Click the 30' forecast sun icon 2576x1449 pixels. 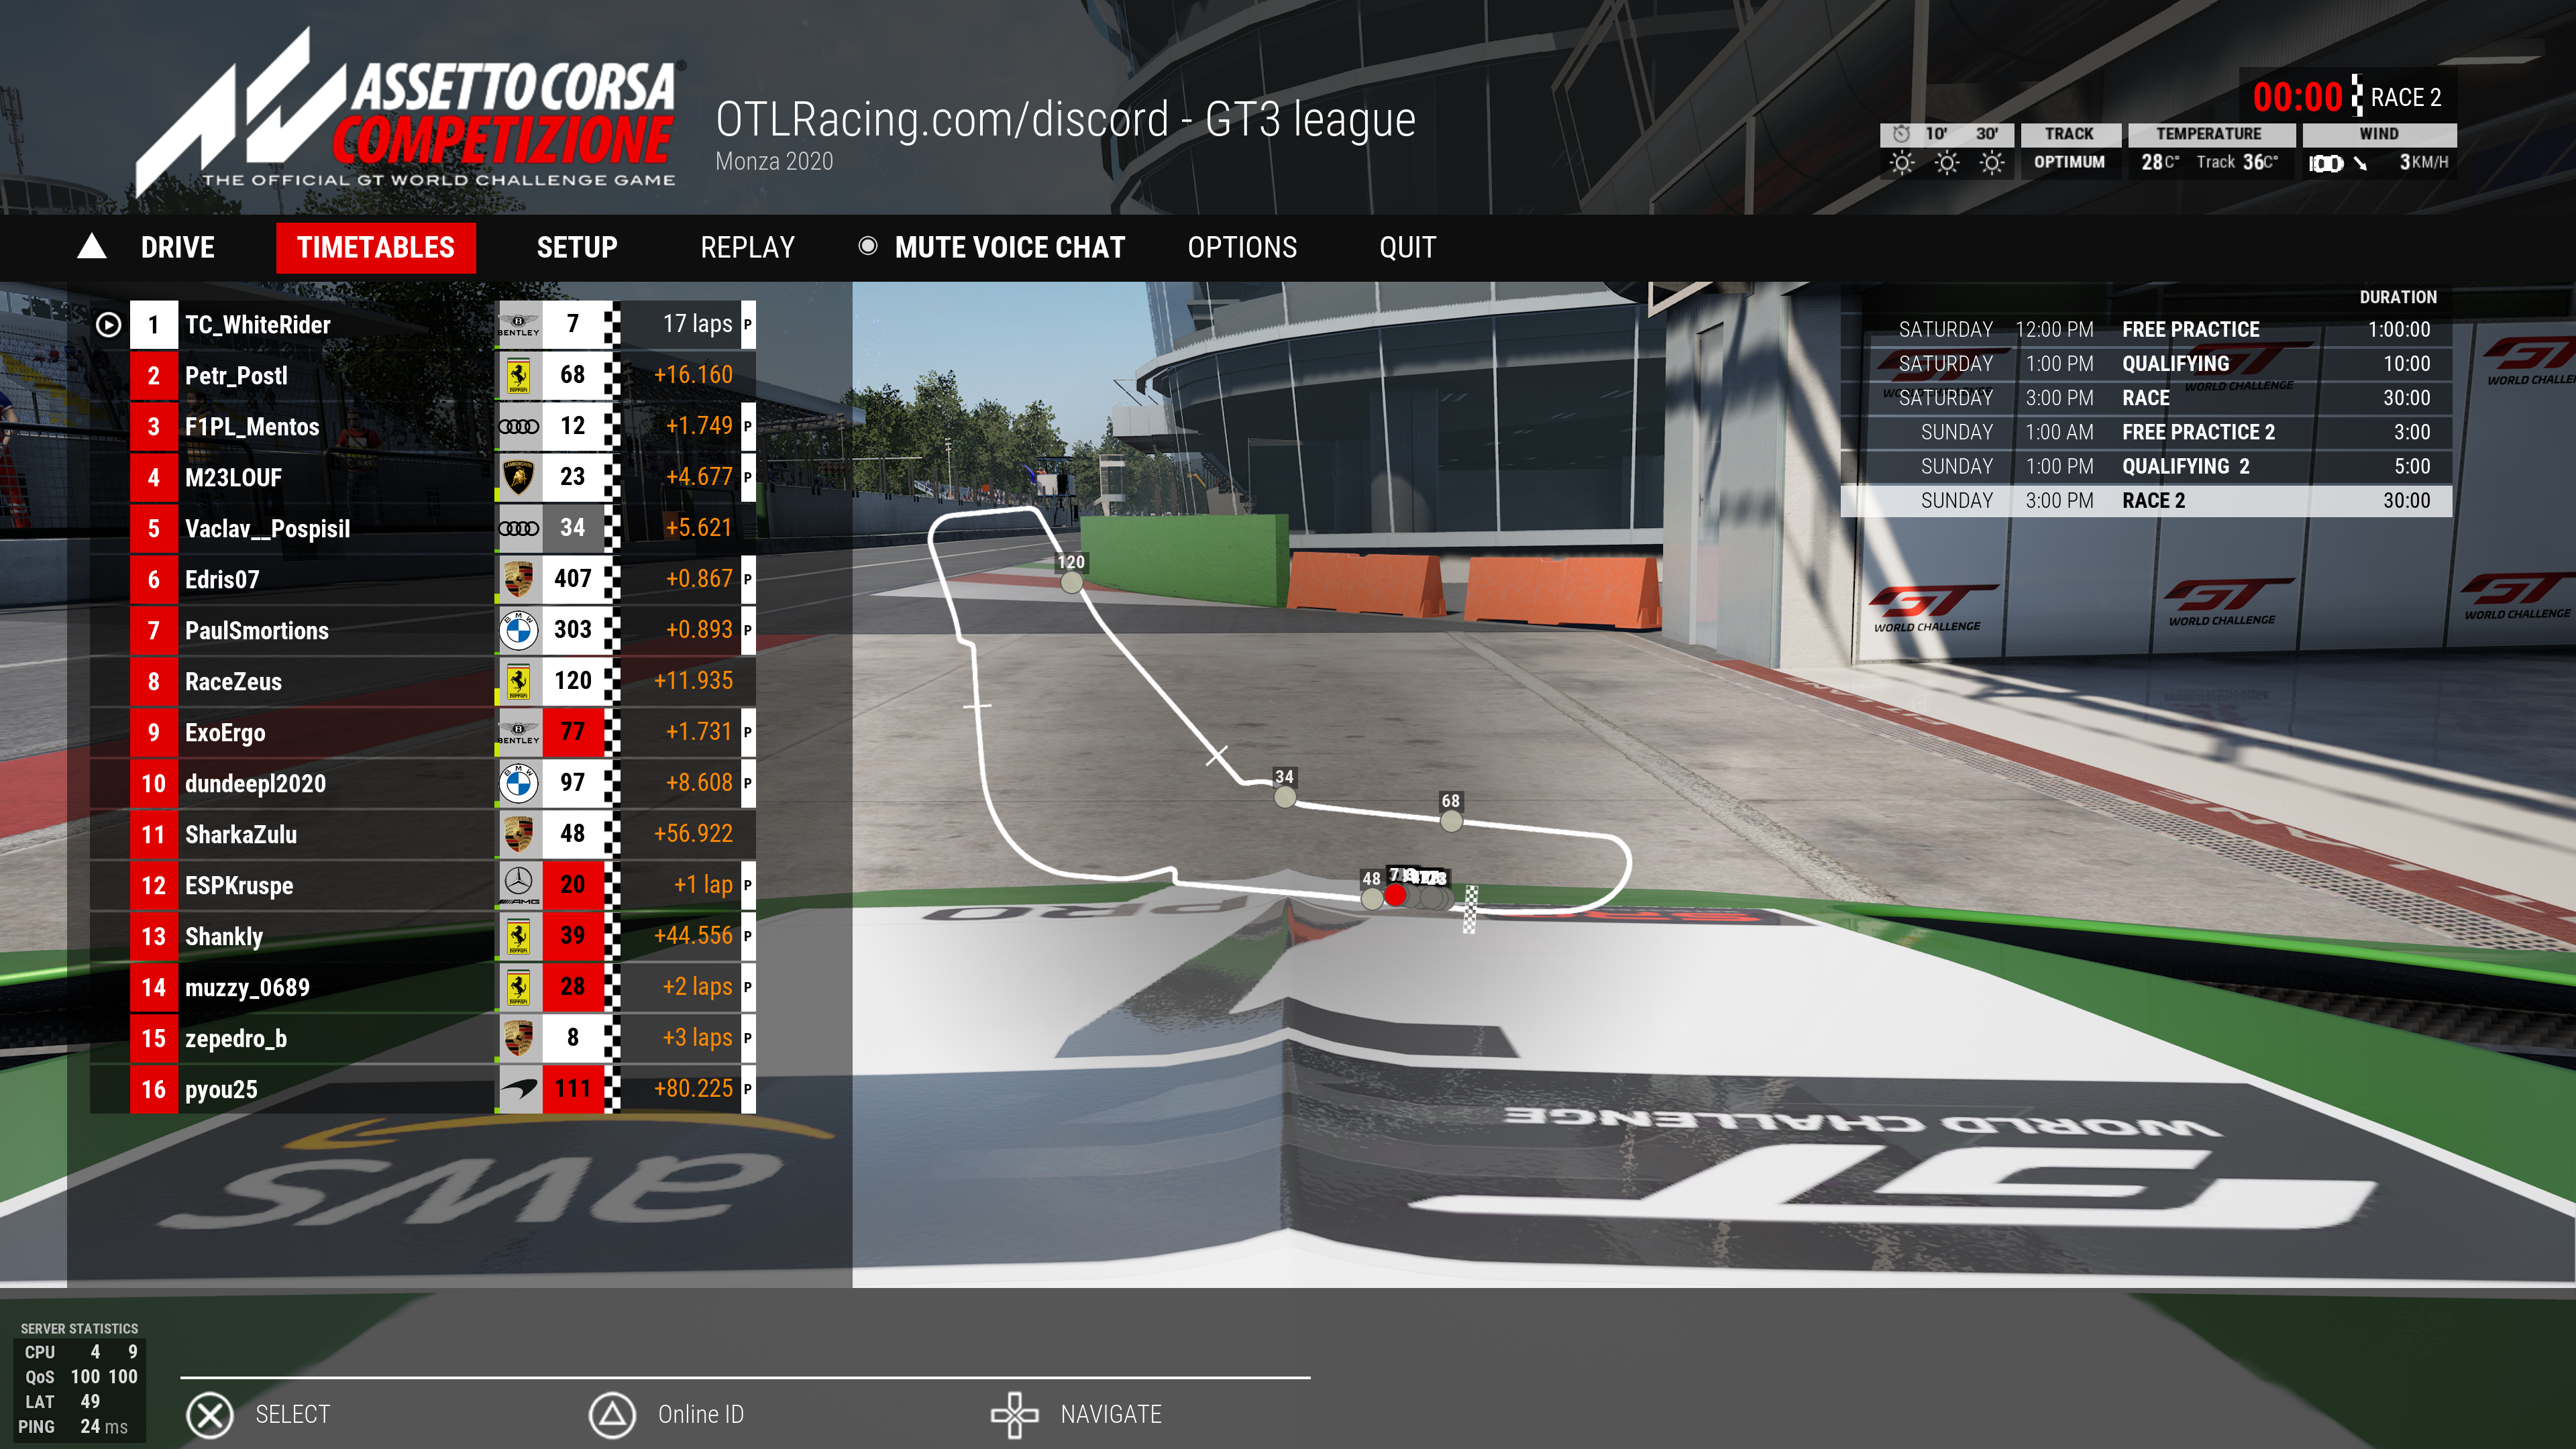click(x=1991, y=163)
